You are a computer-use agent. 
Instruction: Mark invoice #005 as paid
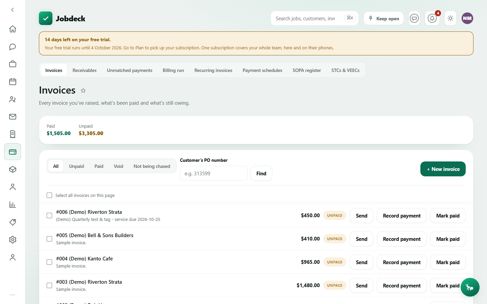point(448,239)
